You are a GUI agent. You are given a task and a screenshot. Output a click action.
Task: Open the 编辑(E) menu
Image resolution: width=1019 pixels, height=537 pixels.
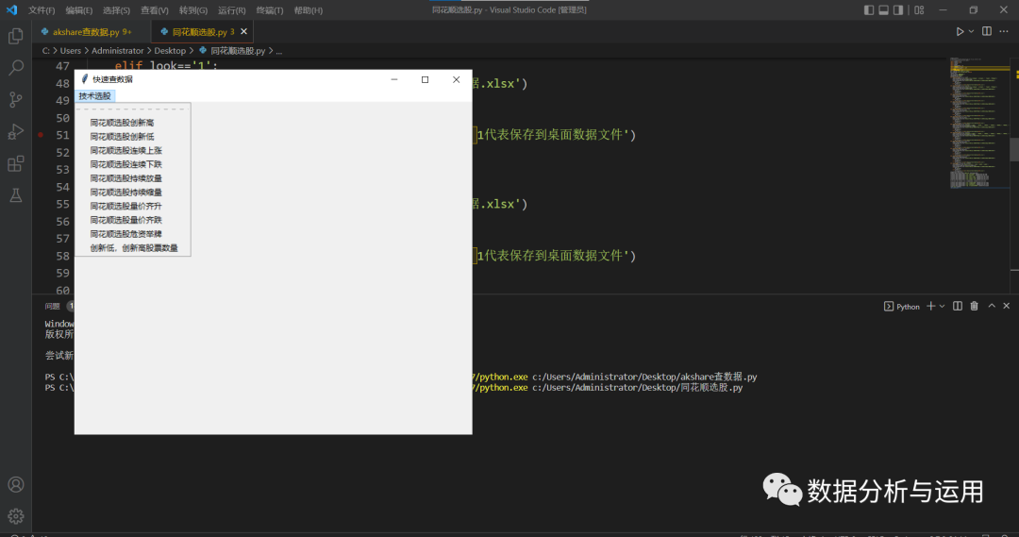(x=79, y=10)
